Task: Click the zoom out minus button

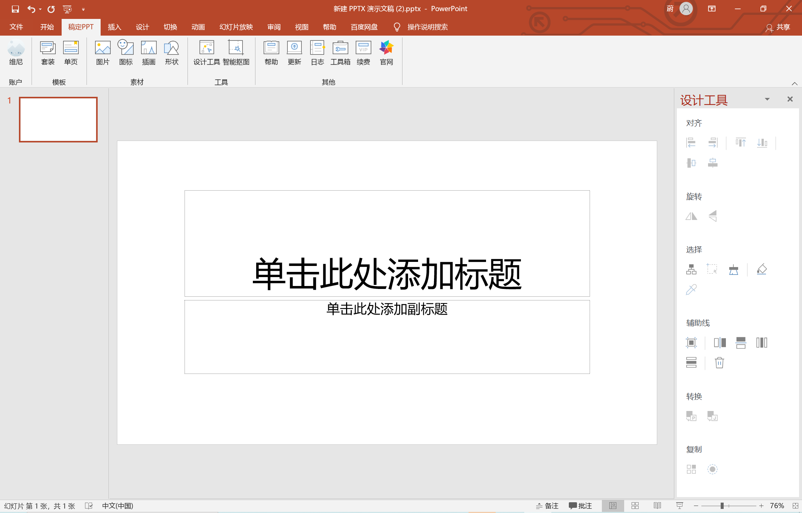Action: pyautogui.click(x=696, y=506)
